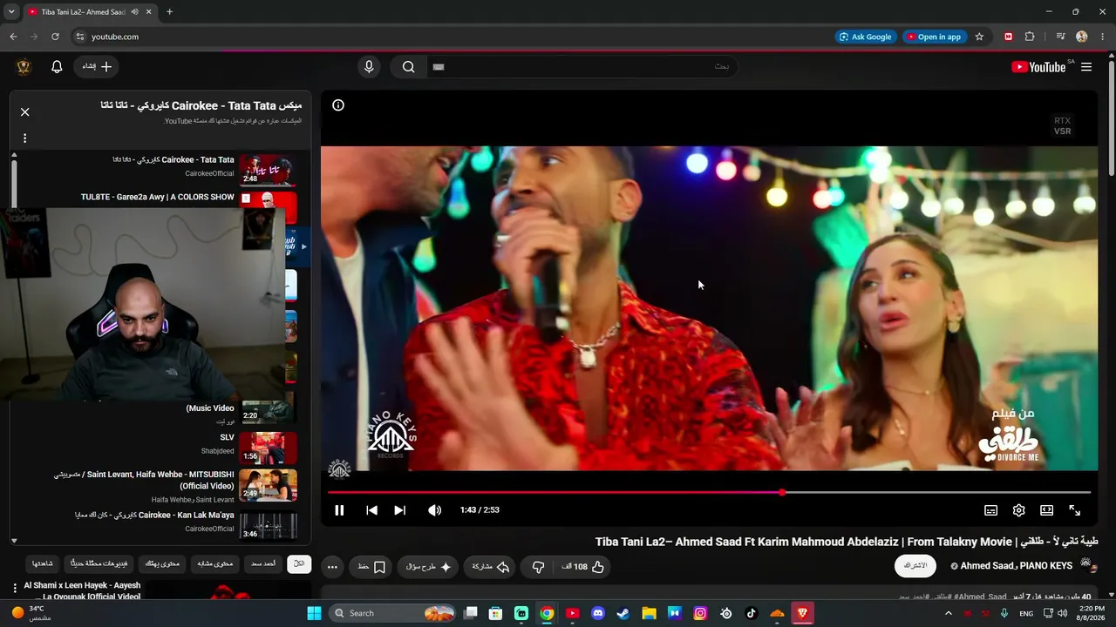Open YouTube notifications bell
This screenshot has width=1116, height=627.
(57, 67)
